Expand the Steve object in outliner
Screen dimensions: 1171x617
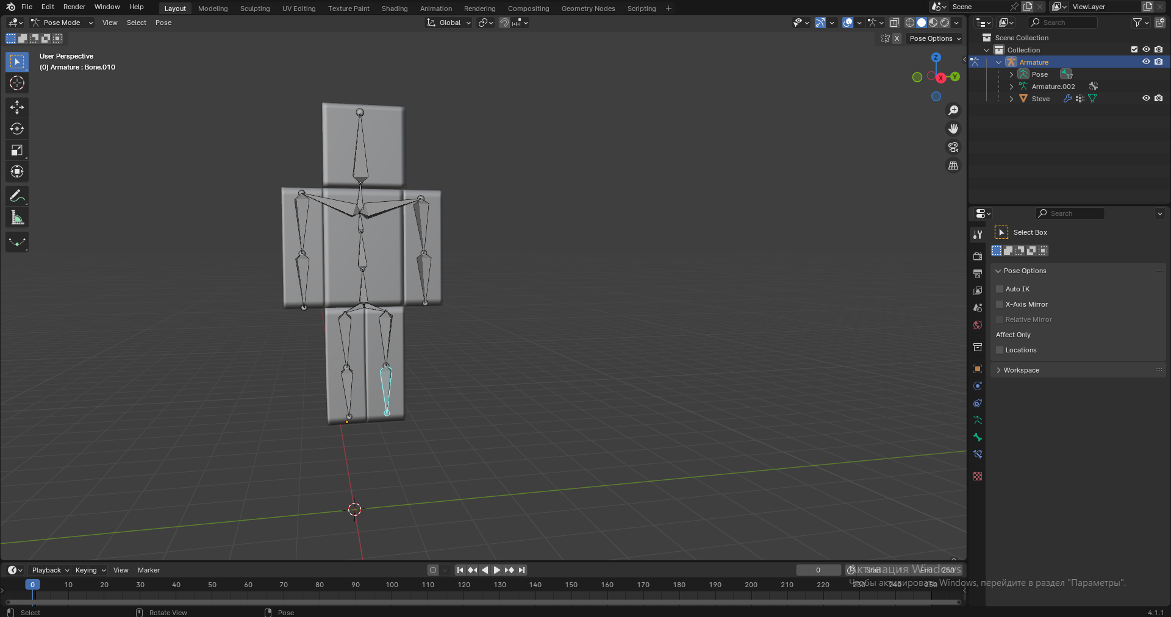[1011, 99]
